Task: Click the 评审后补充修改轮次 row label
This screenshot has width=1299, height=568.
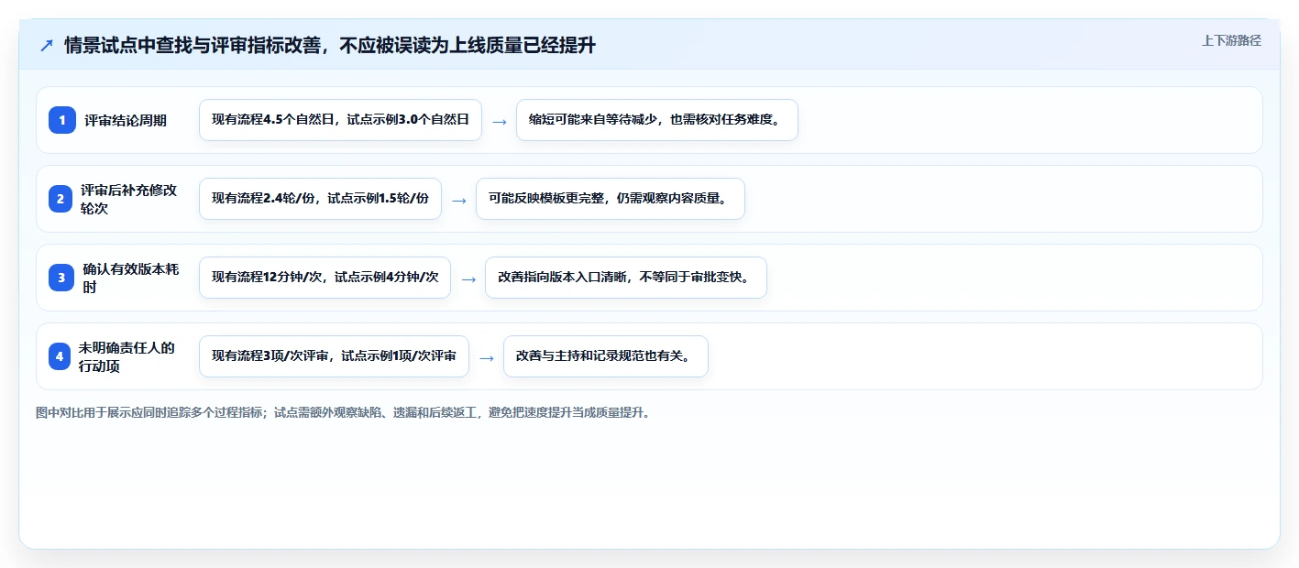Action: pyautogui.click(x=128, y=199)
